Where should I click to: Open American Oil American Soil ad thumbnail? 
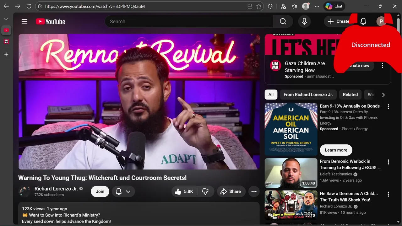(x=291, y=129)
